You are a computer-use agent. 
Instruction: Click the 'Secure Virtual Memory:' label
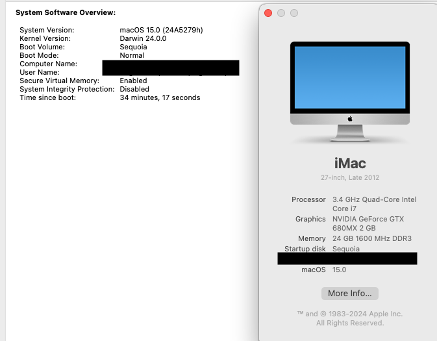pos(59,81)
